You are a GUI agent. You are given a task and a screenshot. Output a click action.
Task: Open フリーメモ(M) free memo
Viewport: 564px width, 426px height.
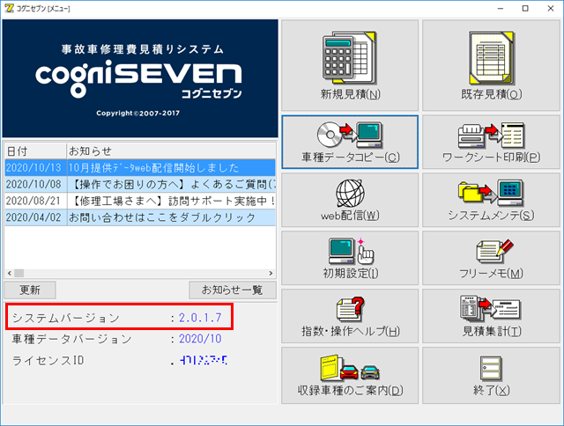(491, 258)
